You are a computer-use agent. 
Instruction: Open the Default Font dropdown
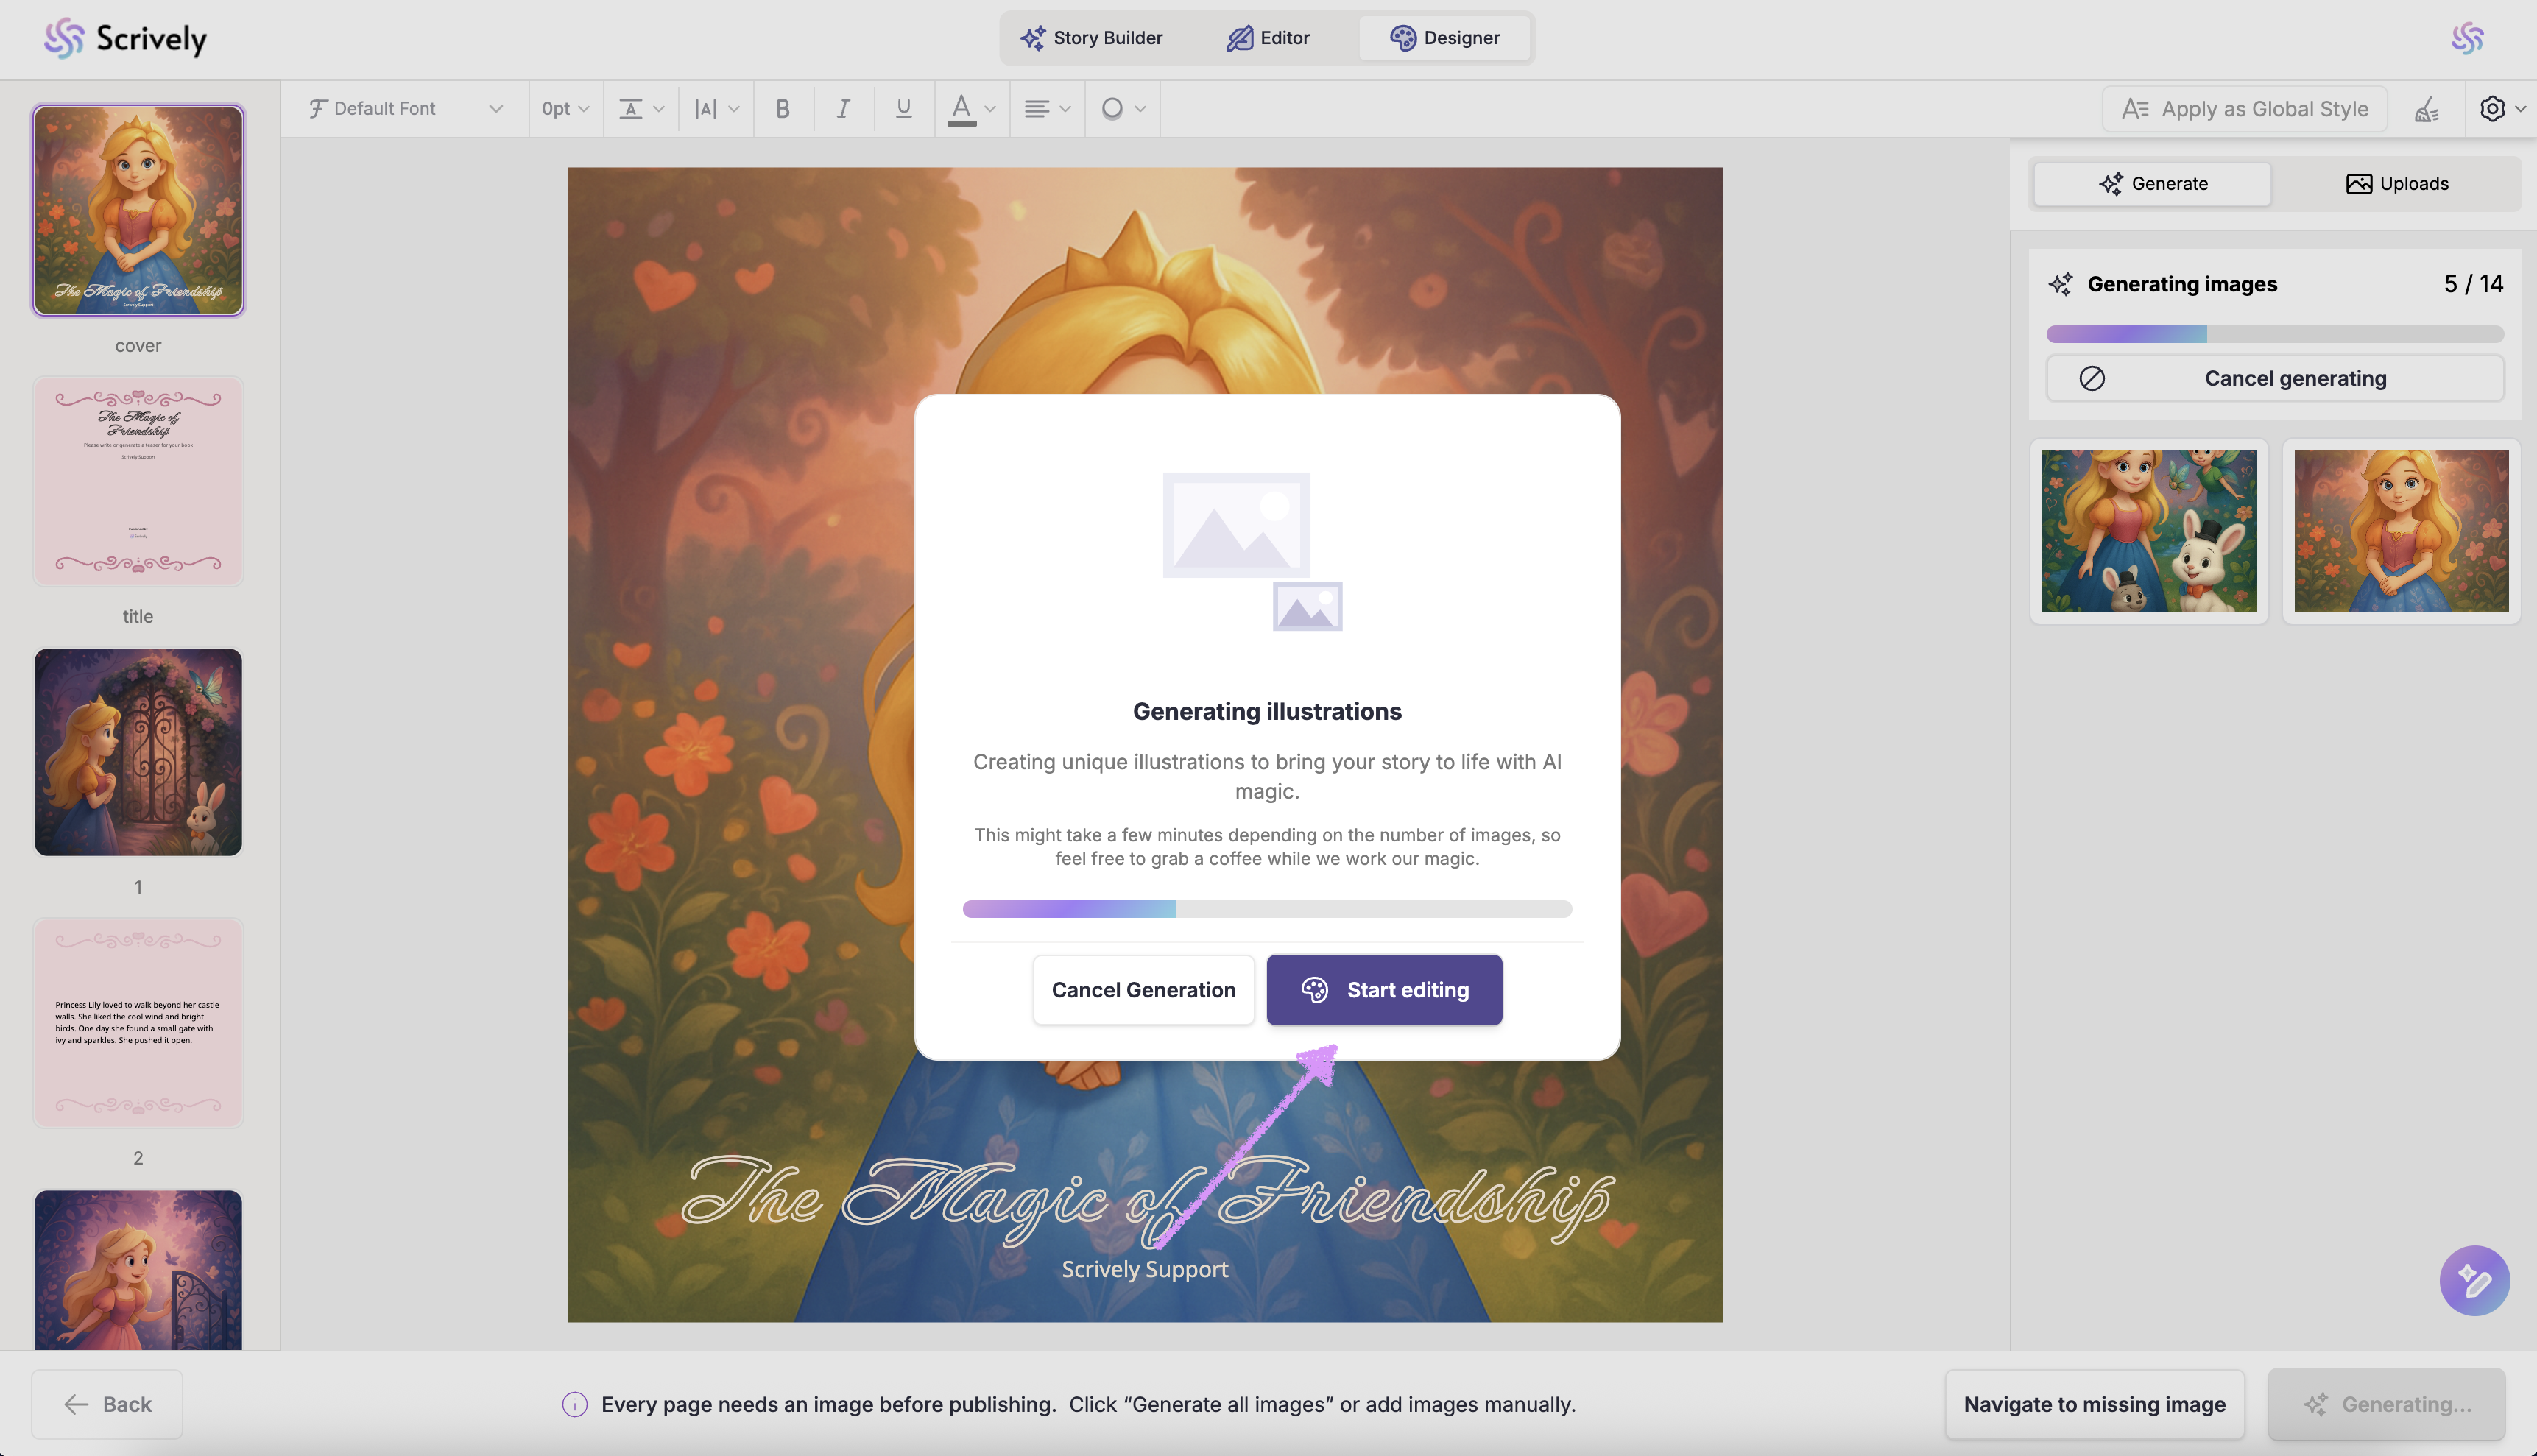[405, 109]
